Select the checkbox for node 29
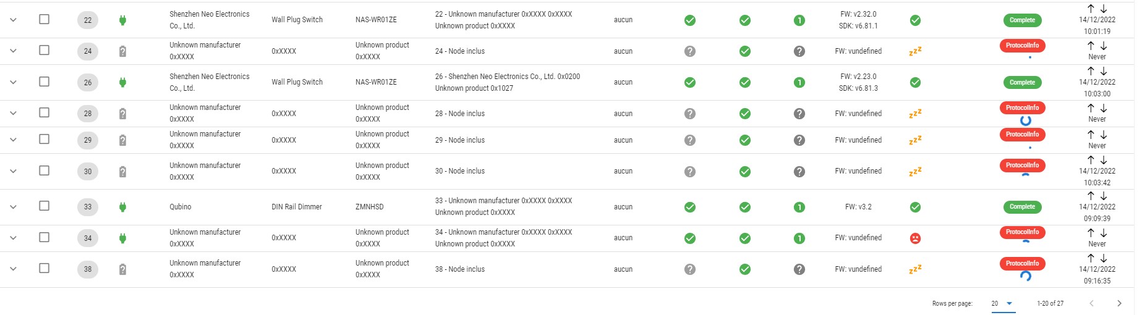The image size is (1142, 315). [44, 139]
